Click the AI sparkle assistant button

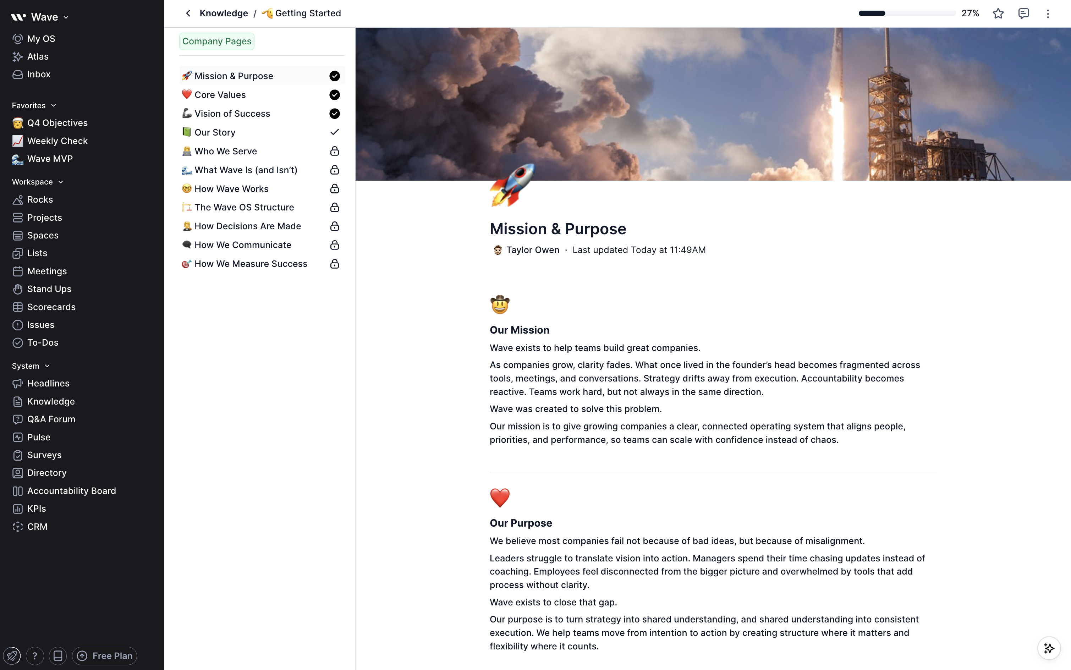[x=1049, y=648]
